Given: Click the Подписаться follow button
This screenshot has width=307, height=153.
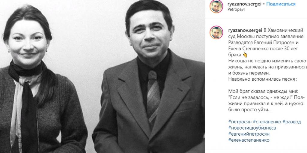Looking at the screenshot, I should (x=281, y=4).
